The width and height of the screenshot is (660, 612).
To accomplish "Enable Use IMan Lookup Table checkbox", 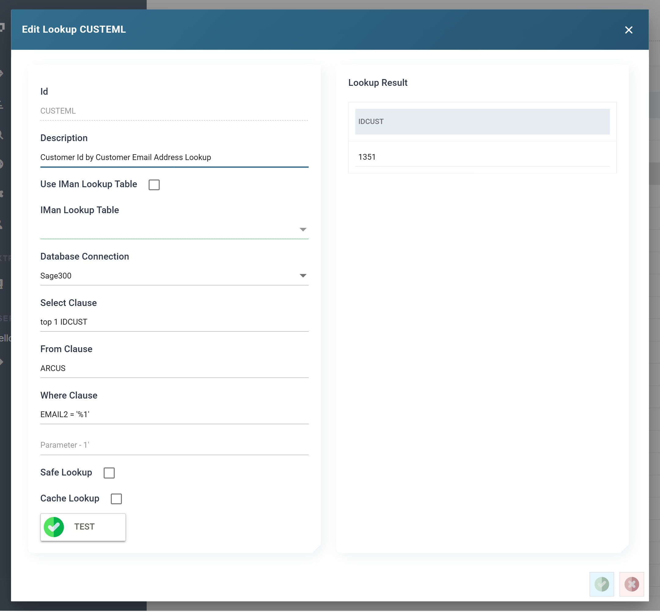I will tap(154, 185).
